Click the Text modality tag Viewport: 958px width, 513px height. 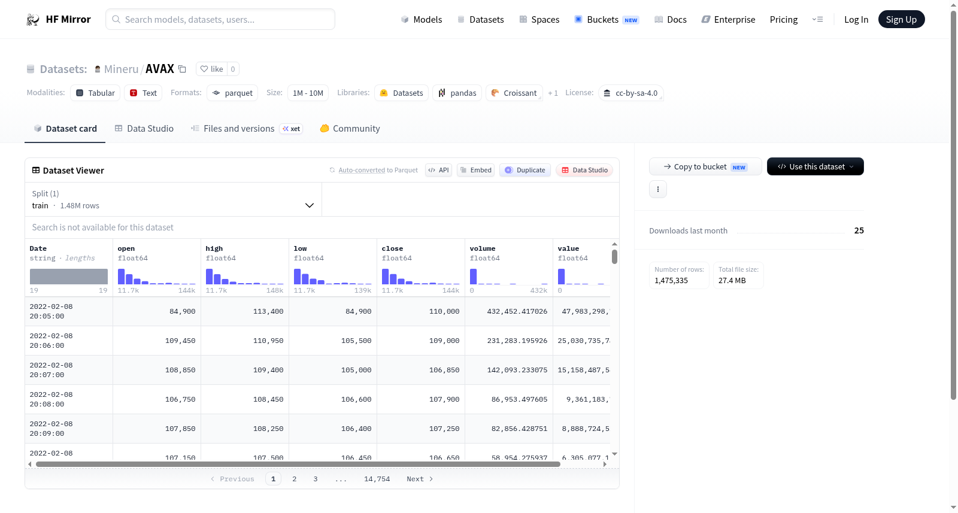(143, 93)
